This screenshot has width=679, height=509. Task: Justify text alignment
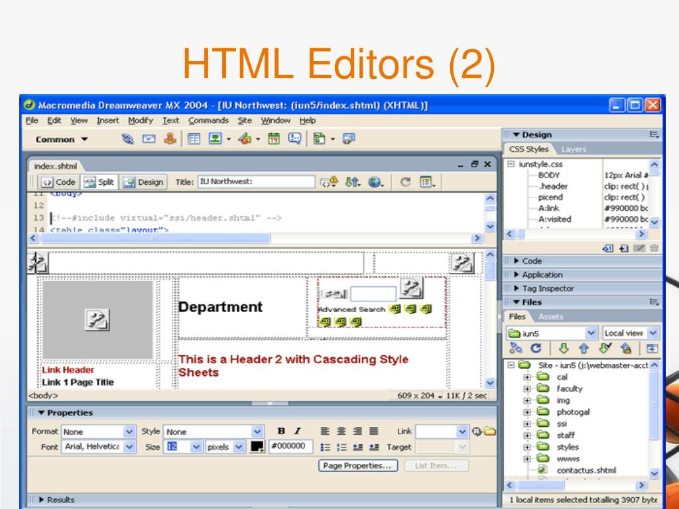374,431
